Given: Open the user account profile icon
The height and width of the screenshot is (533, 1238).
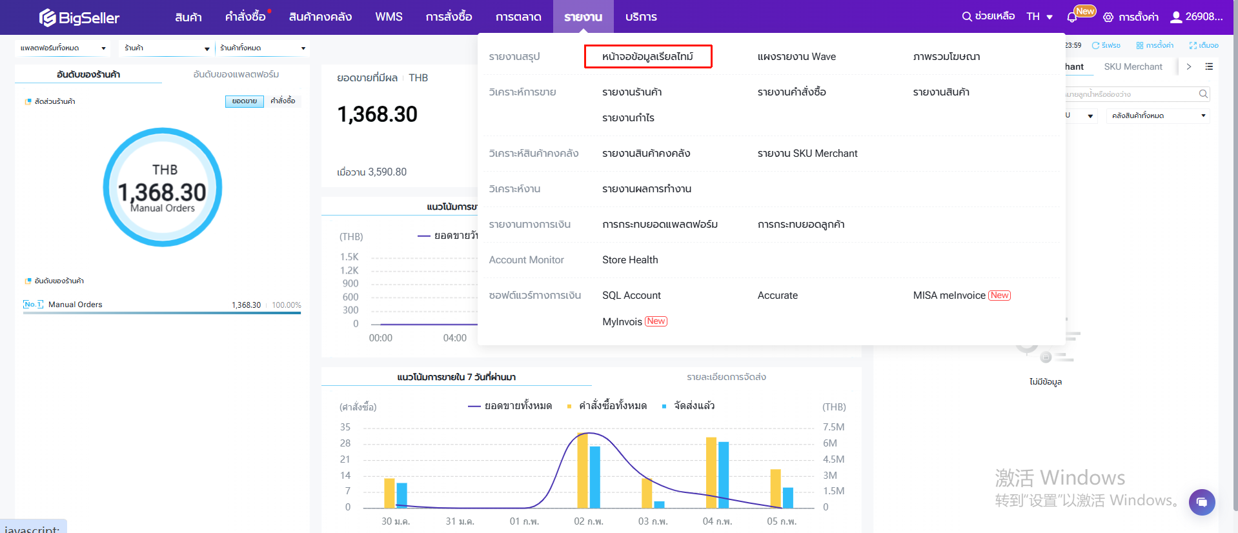Looking at the screenshot, I should coord(1176,17).
